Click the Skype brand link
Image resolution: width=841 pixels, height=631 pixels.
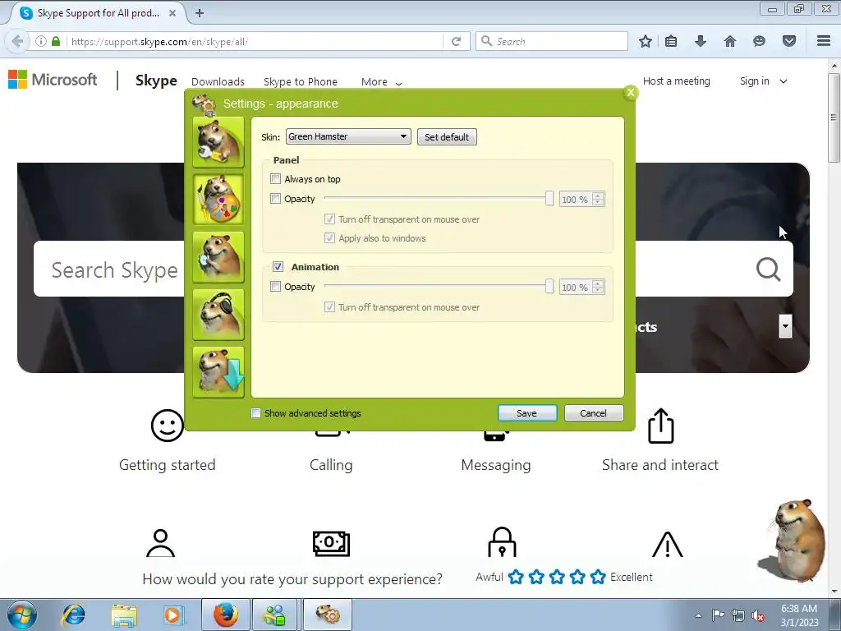coord(156,81)
